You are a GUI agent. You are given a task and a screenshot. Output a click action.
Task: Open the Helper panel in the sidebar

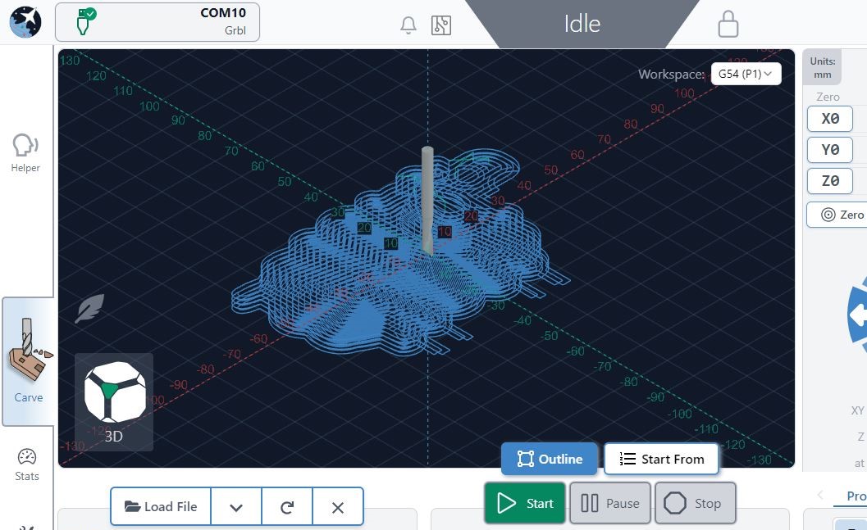pos(25,153)
